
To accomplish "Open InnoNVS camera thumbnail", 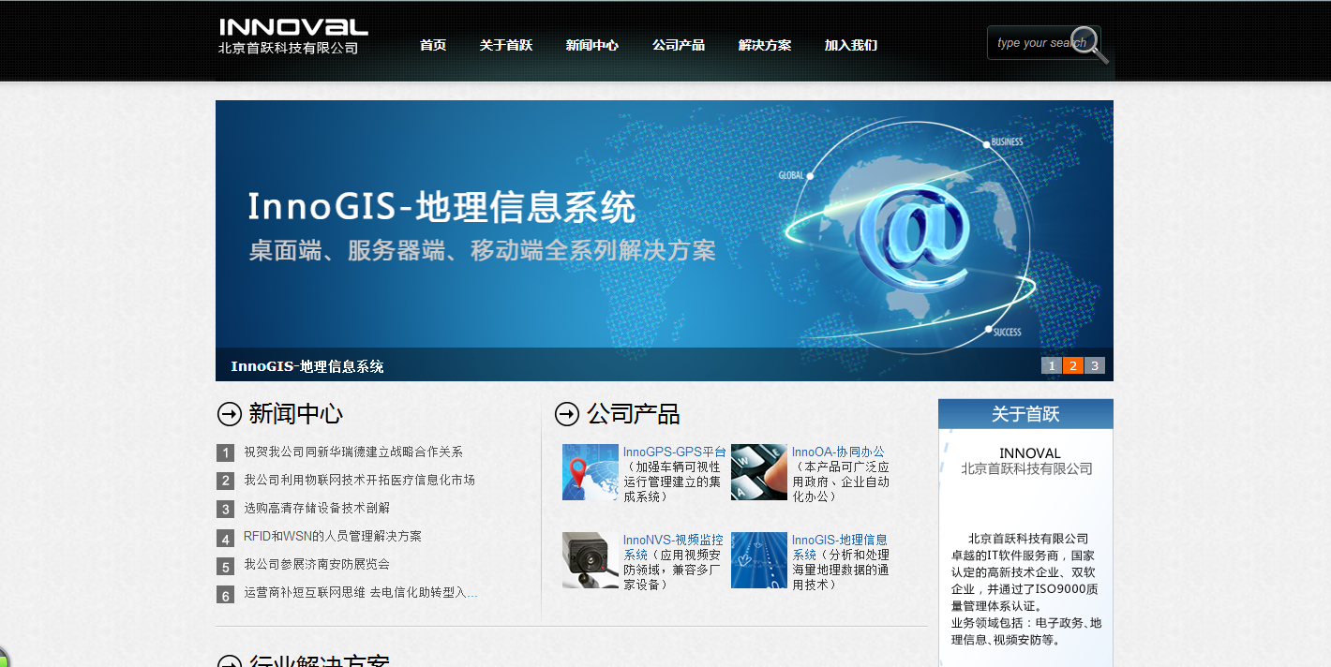I will (x=591, y=560).
